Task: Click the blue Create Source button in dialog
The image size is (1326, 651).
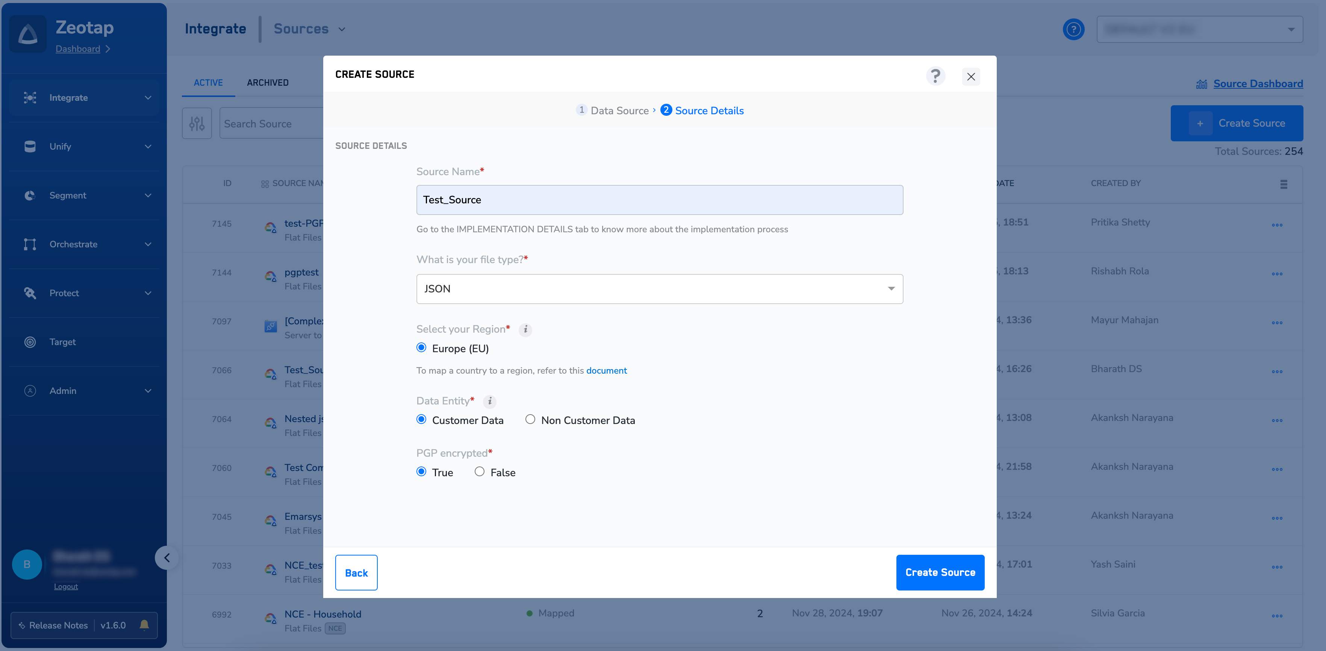Action: click(939, 572)
